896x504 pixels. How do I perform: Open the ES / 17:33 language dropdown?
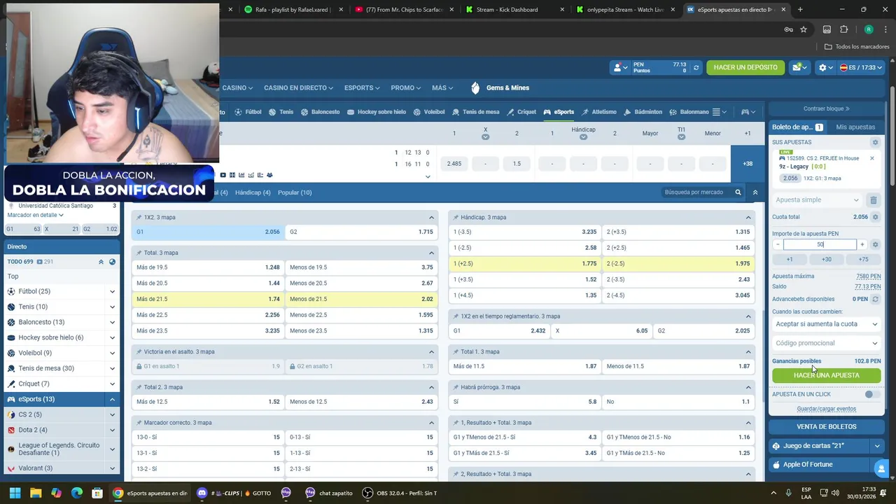861,67
